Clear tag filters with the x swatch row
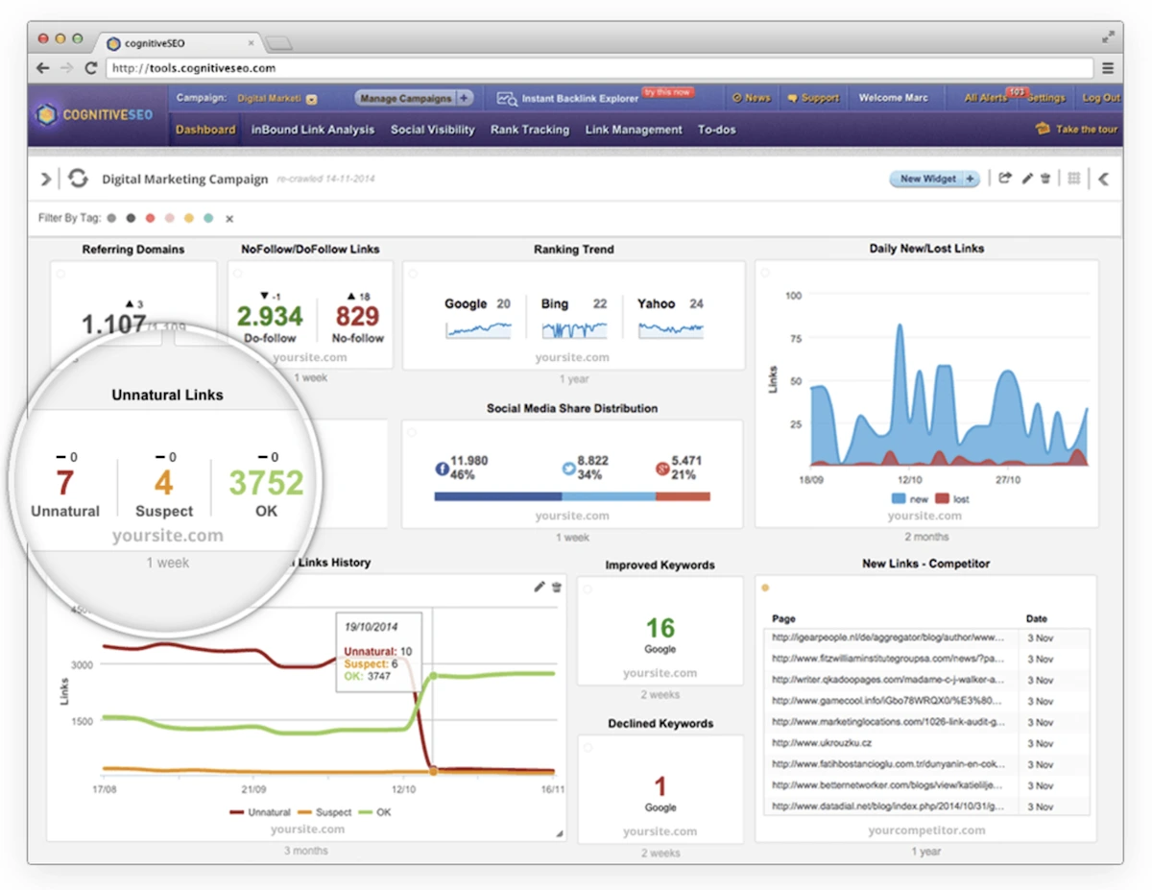 pos(229,218)
